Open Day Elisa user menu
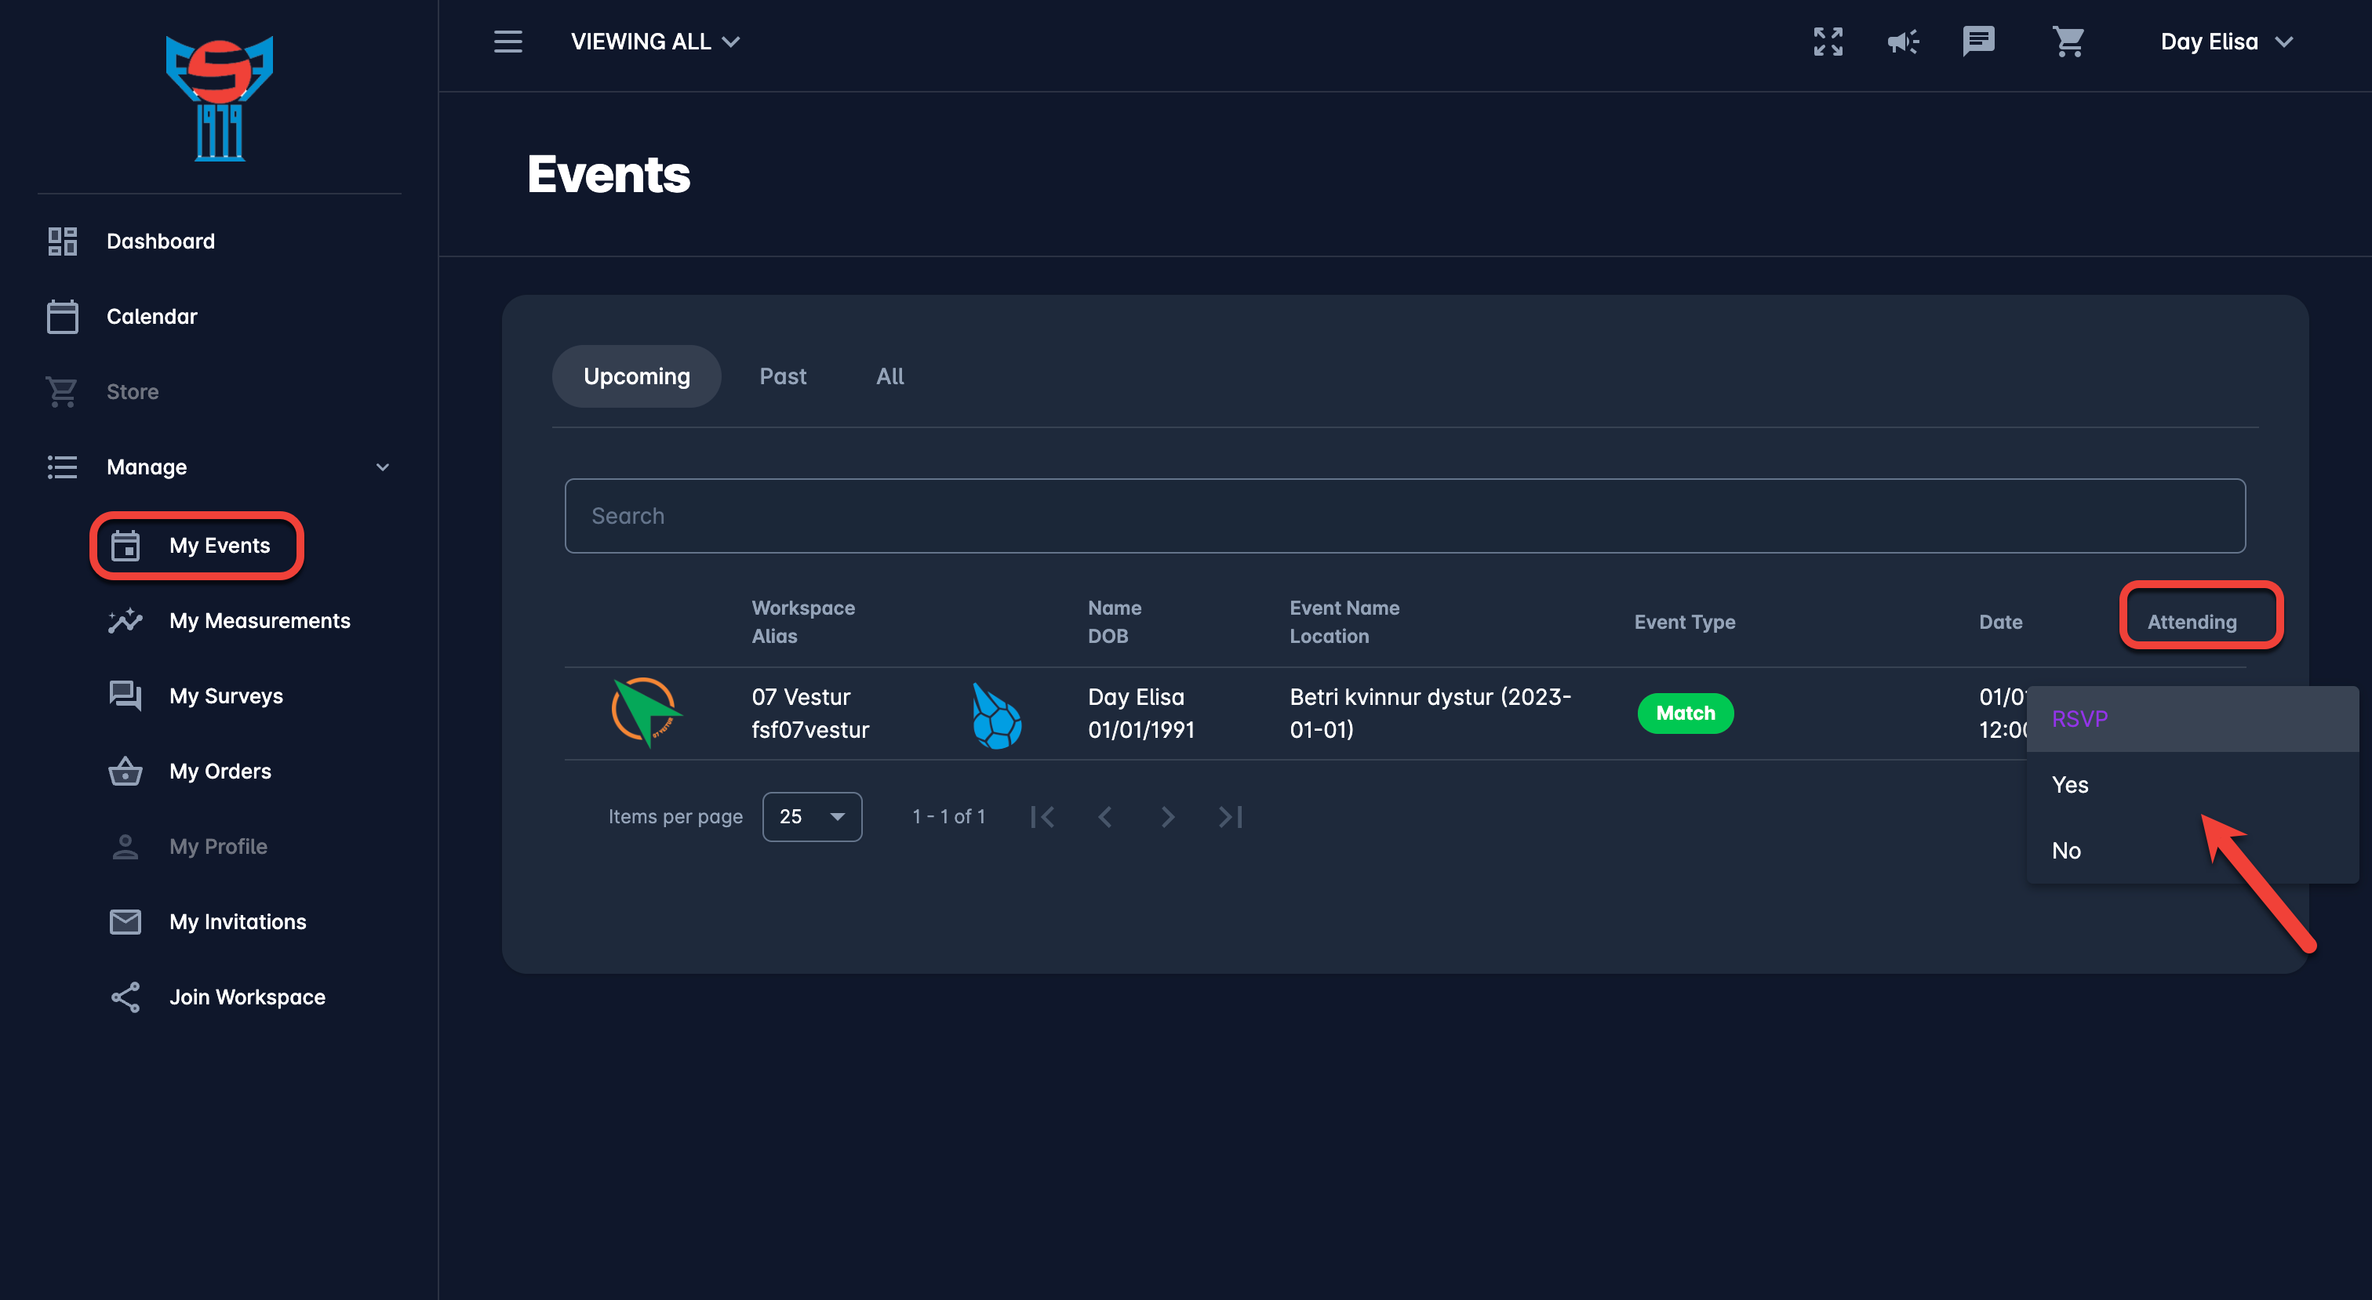The width and height of the screenshot is (2372, 1300). 2225,42
